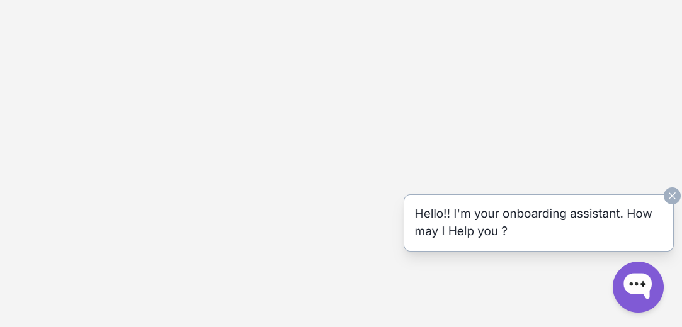The image size is (682, 327).
Task: Select the "How may I Help you ?" bubble
Action: [461, 231]
